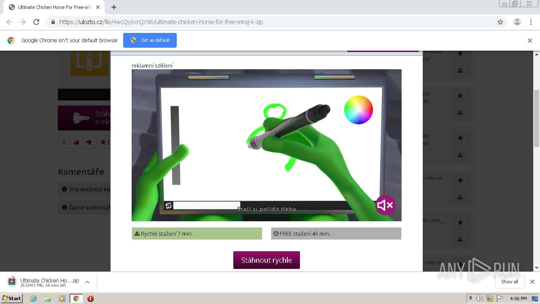Click the rocket fast download icon
Viewport: 540px width, 304px height.
pos(81,118)
